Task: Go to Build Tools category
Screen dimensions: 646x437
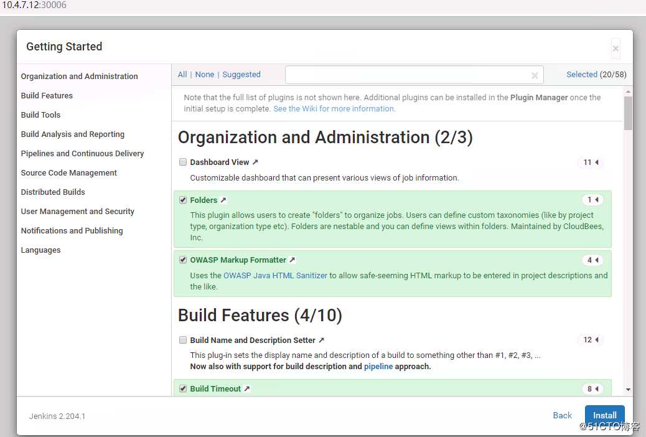Action: (x=41, y=115)
